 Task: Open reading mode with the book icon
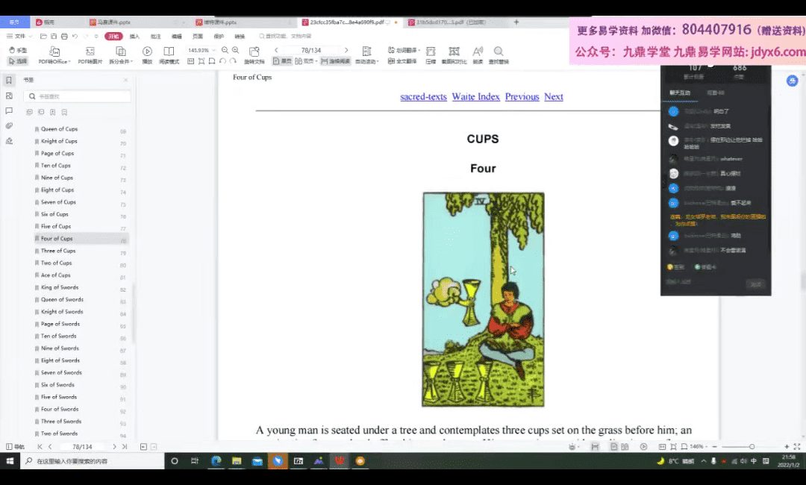(169, 51)
